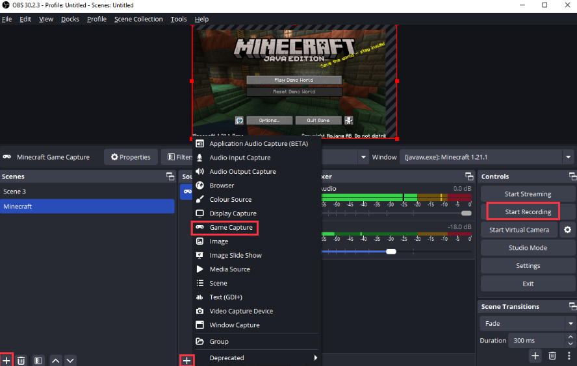Create a Group from the source menu
The width and height of the screenshot is (577, 366).
257,341
